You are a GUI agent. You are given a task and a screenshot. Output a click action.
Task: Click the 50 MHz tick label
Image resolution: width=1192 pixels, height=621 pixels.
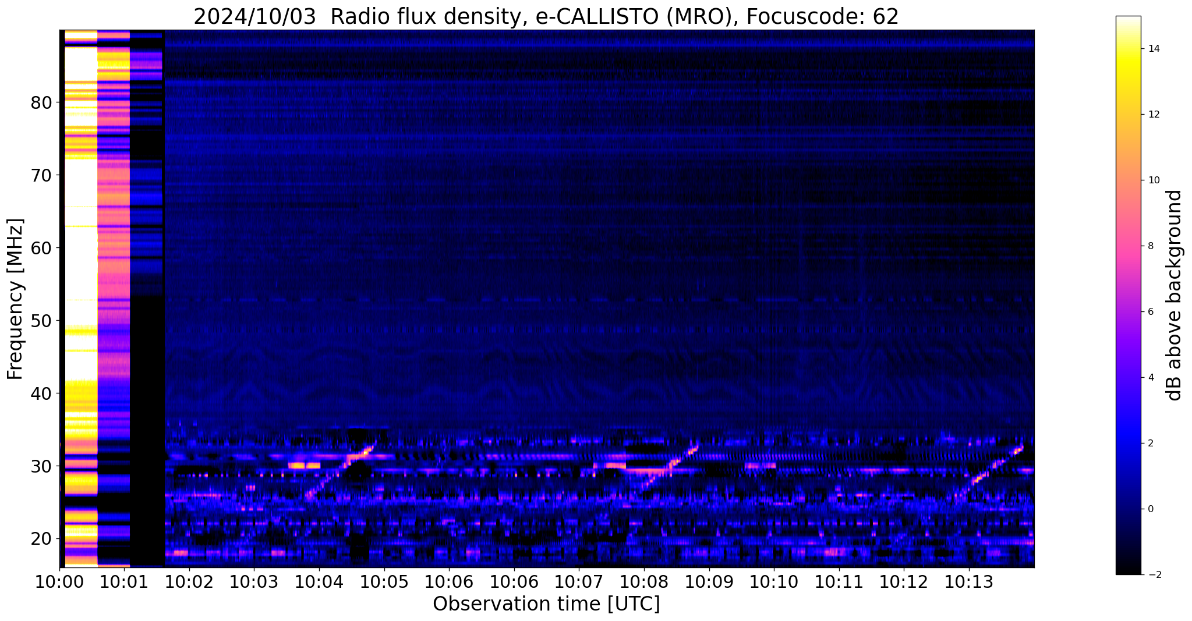pos(41,321)
